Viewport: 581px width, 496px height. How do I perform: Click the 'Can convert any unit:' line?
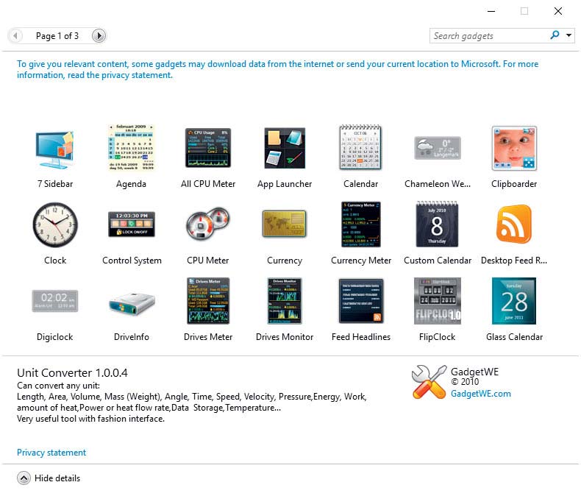click(59, 386)
